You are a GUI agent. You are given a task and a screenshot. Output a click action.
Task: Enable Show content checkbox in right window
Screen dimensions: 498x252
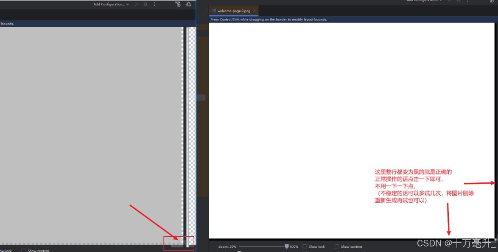(337, 246)
